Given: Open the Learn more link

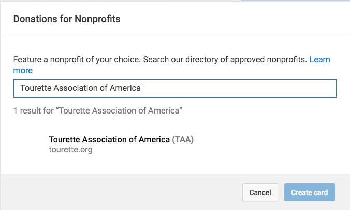Looking at the screenshot, I should pos(319,60).
